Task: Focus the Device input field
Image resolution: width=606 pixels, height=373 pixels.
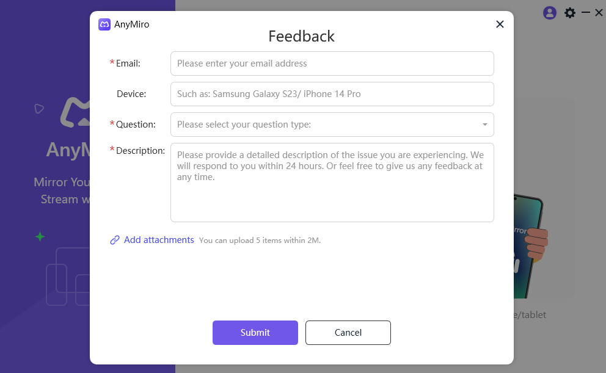Action: pos(332,94)
